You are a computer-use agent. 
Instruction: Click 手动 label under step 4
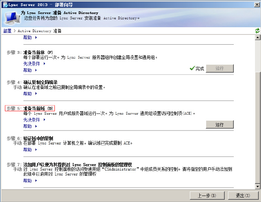(17, 87)
